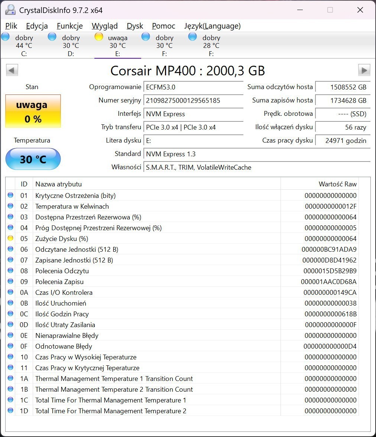376x437 pixels.
Task: Select the D: drive status orb
Action: pos(52,36)
